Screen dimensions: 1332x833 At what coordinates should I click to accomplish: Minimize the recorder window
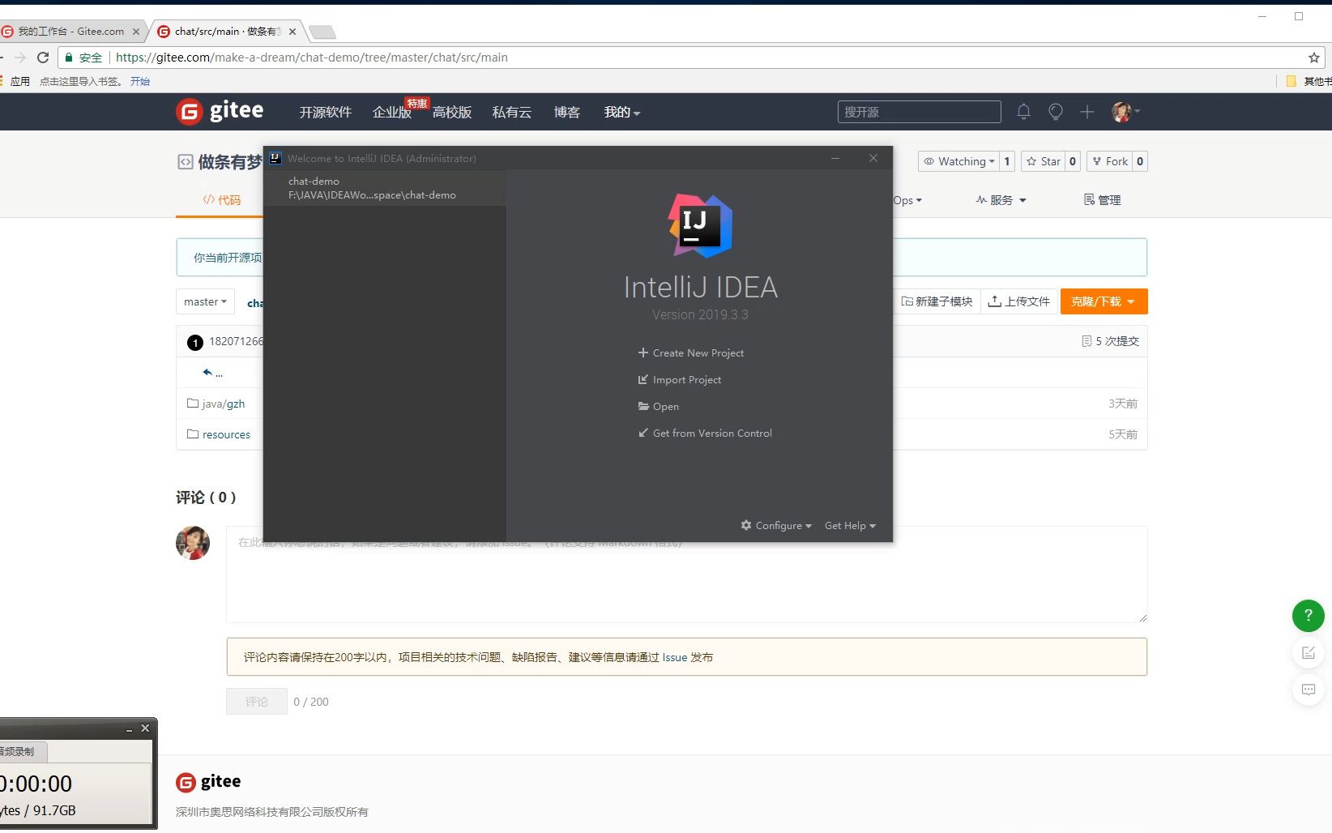tap(129, 729)
